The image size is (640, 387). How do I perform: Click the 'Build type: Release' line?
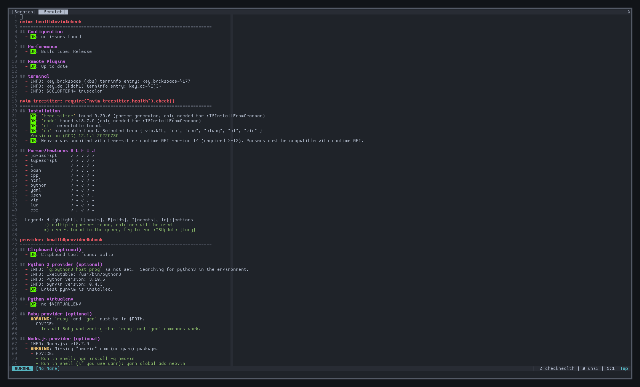pyautogui.click(x=58, y=51)
